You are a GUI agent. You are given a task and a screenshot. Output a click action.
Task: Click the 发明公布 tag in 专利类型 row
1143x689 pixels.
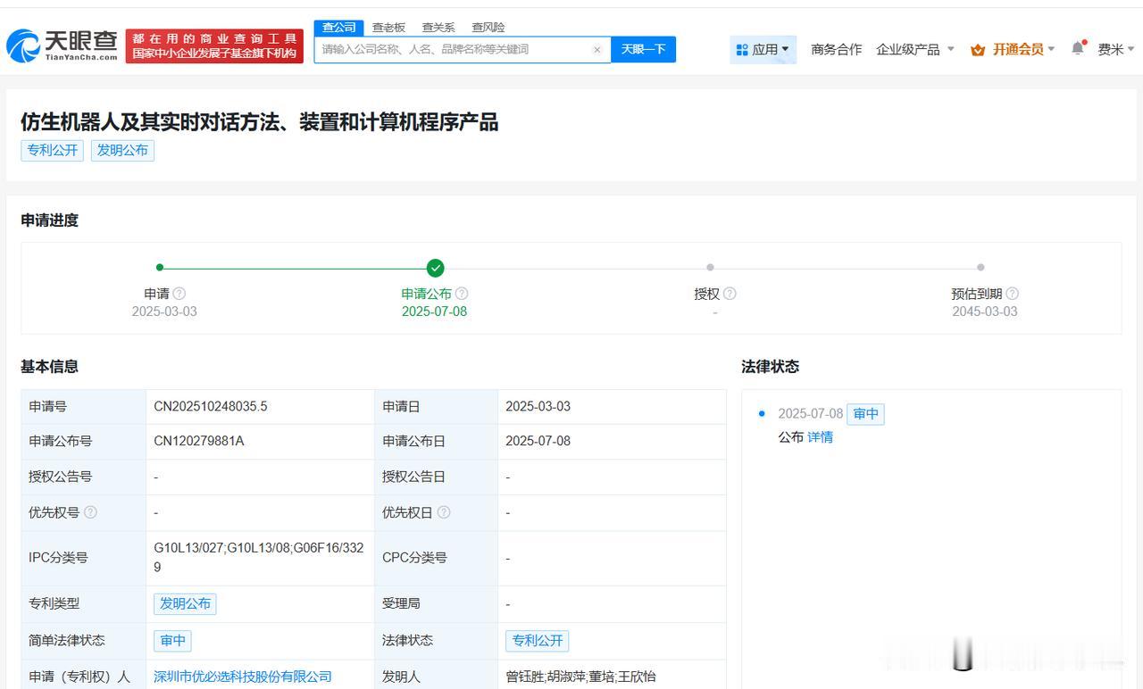click(185, 603)
